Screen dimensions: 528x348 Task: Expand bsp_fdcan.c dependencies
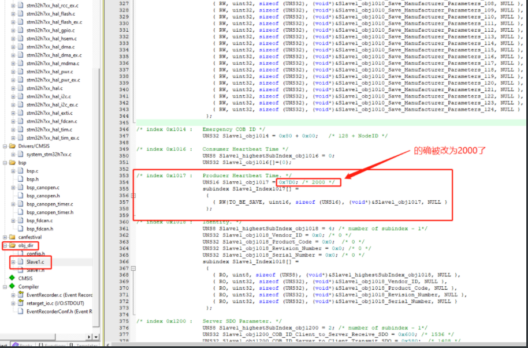click(13, 220)
